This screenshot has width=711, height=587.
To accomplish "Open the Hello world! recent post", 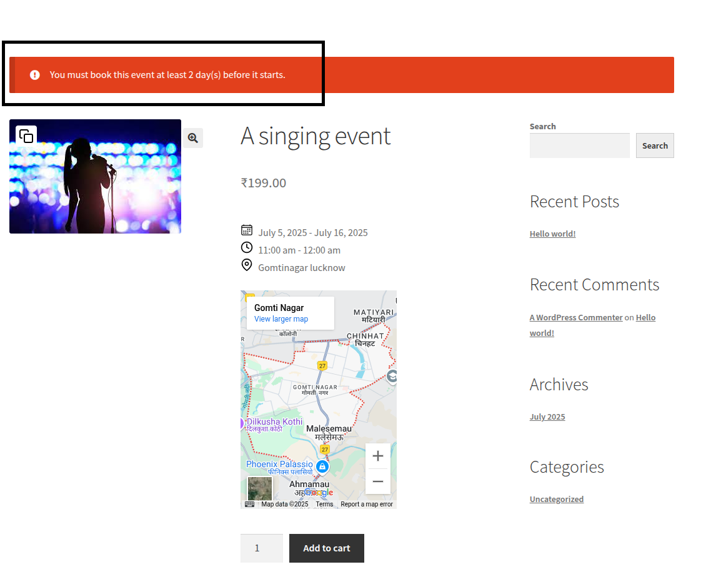I will (553, 234).
